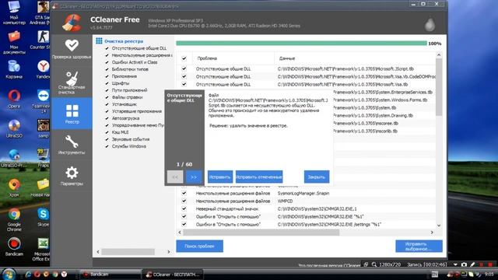Uncheck the WMPCD row checkbox
Image resolution: width=498 pixels, height=280 pixels.
pos(184,201)
